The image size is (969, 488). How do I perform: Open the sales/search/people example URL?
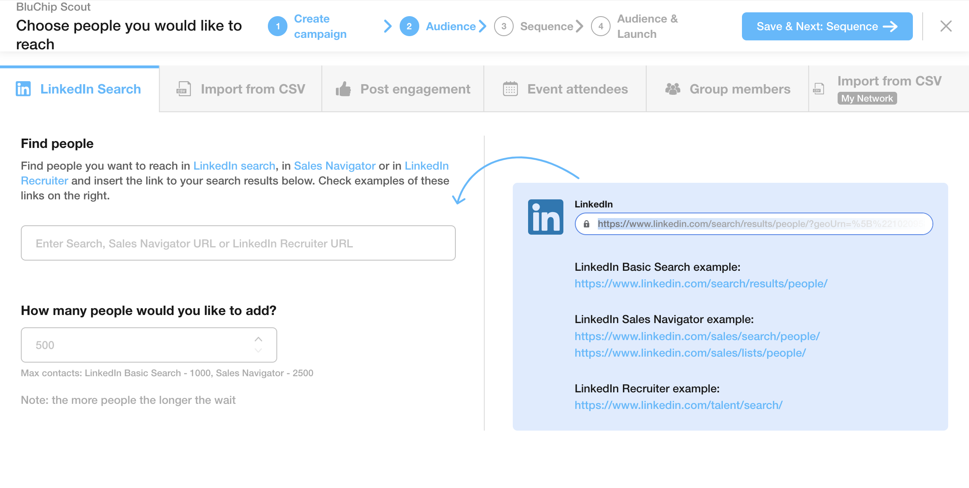point(697,336)
